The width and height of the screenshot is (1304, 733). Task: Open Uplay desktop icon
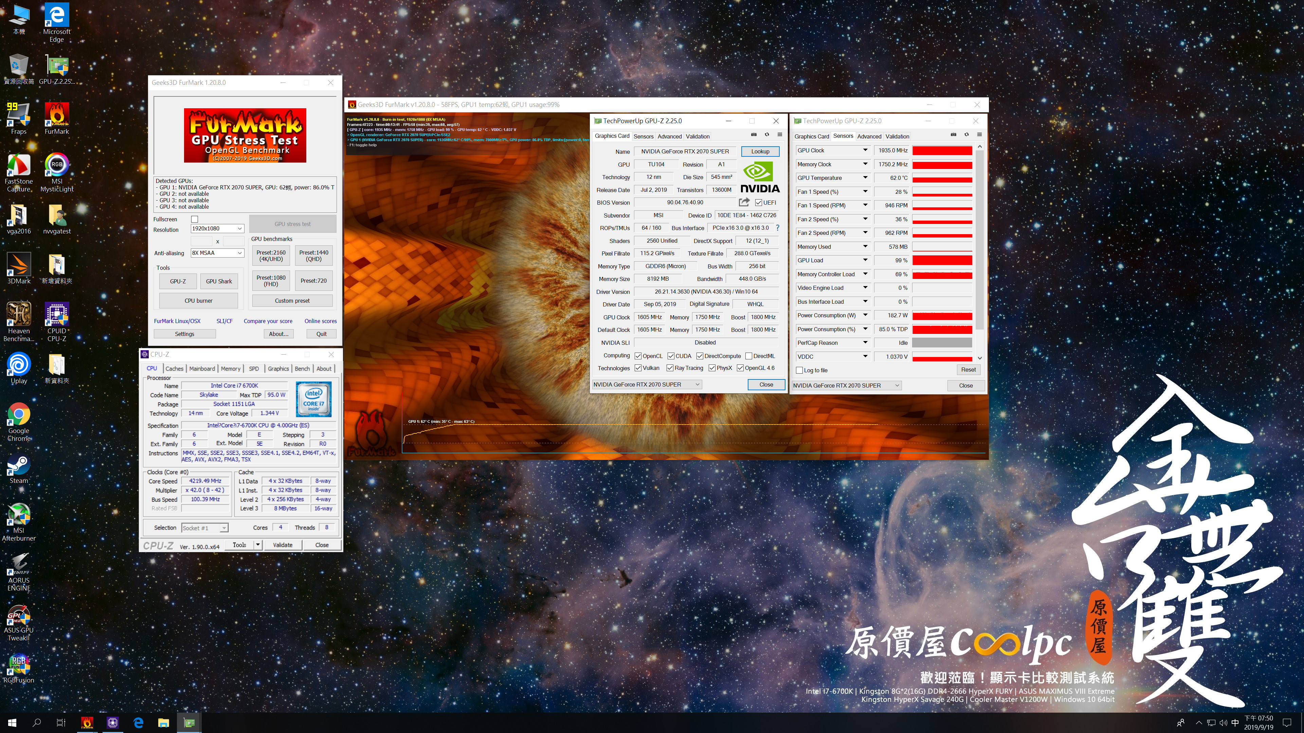(19, 368)
